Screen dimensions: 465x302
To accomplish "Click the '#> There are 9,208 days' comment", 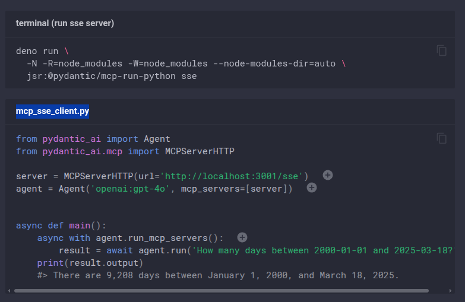I will 219,275.
